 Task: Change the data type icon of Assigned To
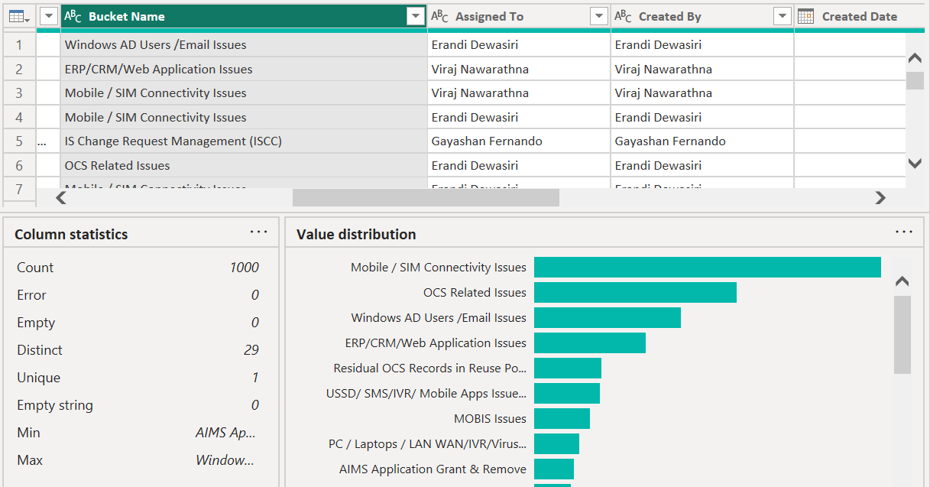point(440,16)
